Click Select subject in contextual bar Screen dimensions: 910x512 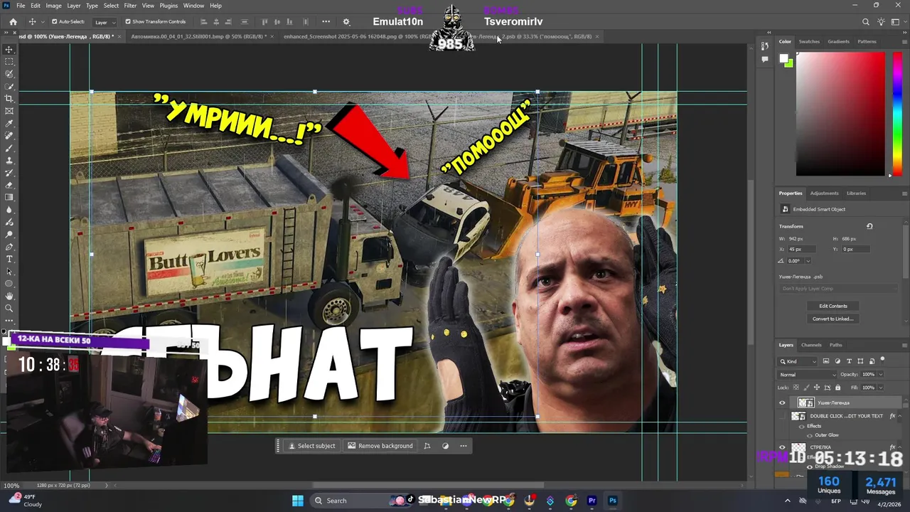click(311, 446)
